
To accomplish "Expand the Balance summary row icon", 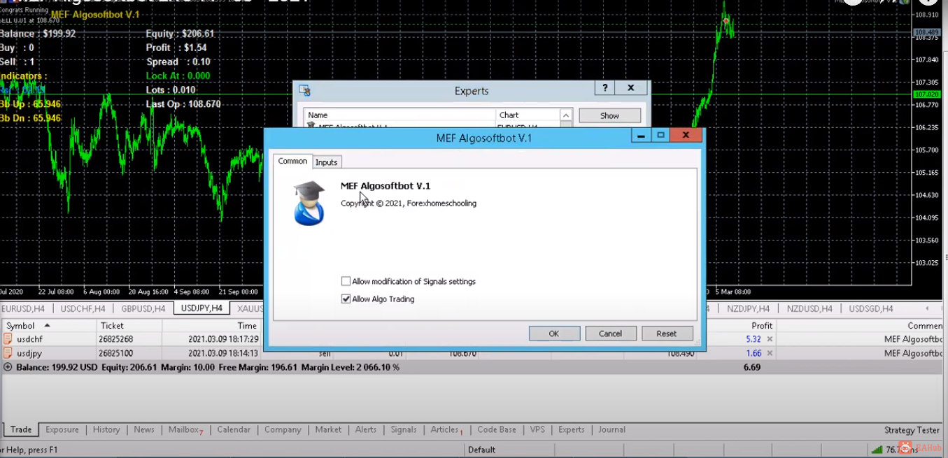I will (x=8, y=366).
